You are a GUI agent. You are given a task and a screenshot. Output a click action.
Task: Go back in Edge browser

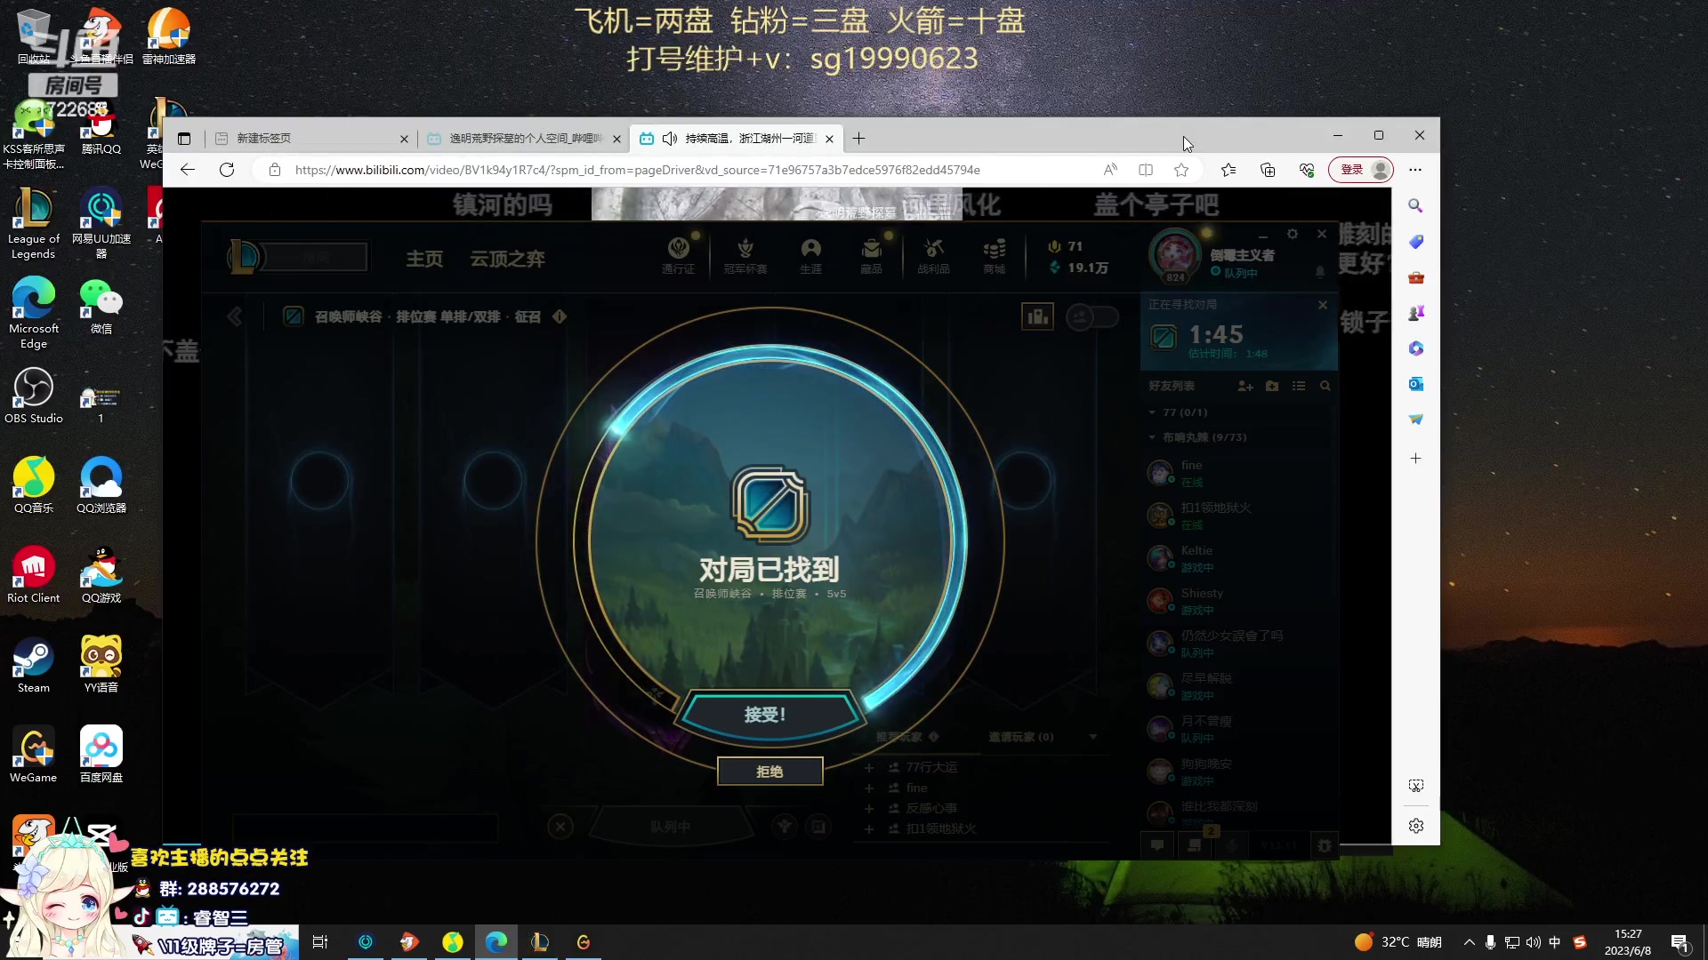188,170
